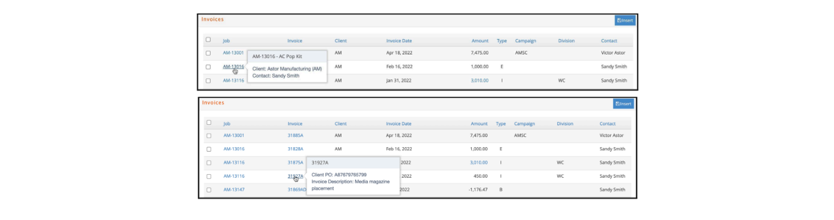This screenshot has height=220, width=834.
Task: Sort lower panel by Type column header
Action: click(501, 124)
